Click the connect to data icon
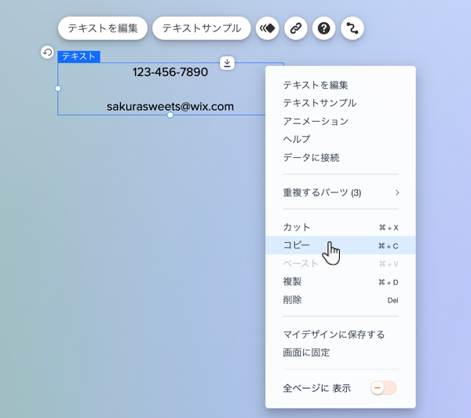Image resolution: width=471 pixels, height=418 pixels. point(352,28)
